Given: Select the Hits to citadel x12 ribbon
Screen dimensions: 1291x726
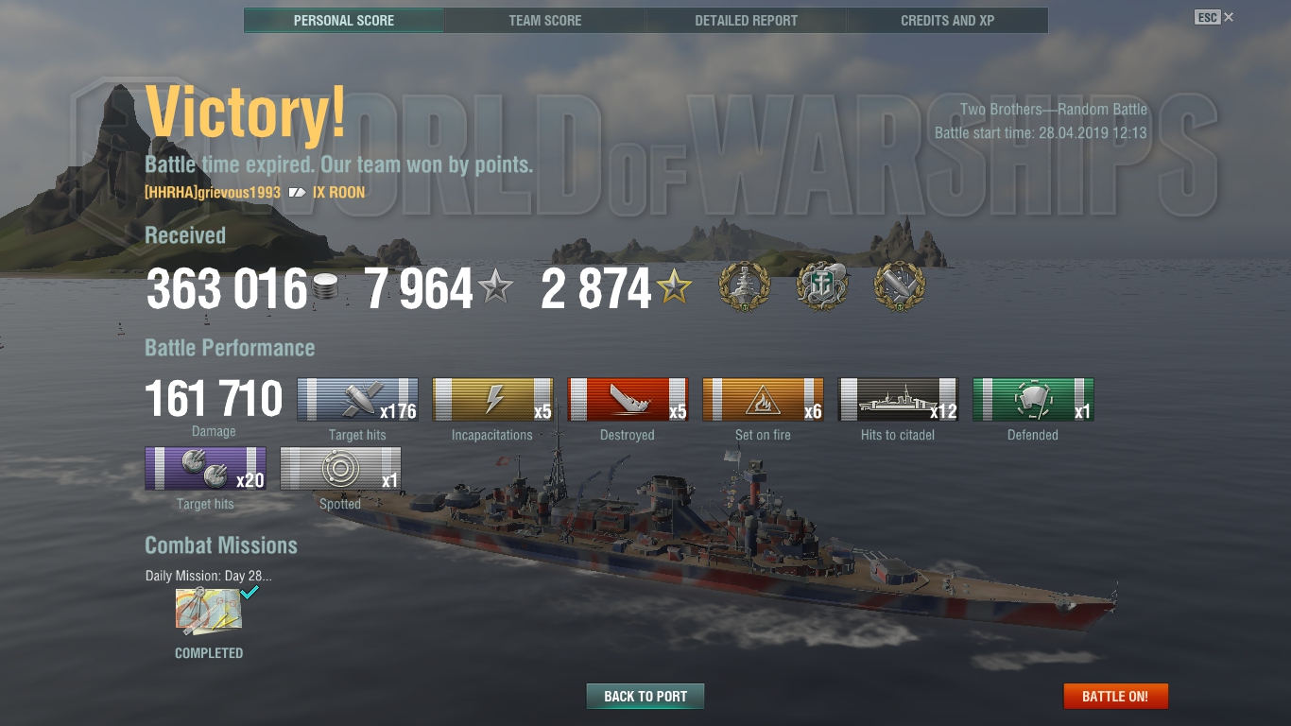Looking at the screenshot, I should [898, 400].
